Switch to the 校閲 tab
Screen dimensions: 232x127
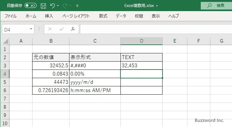click(x=139, y=16)
